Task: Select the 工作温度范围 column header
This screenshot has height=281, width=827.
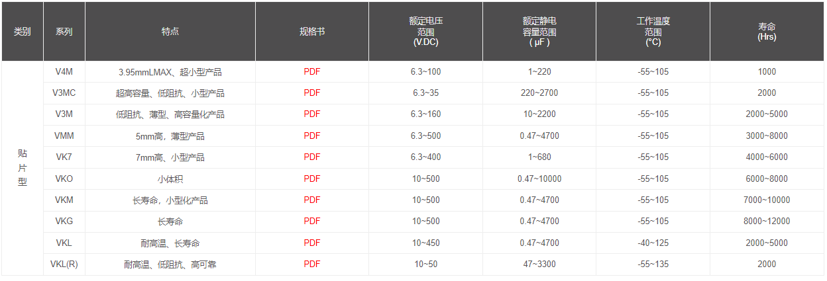Action: 653,32
